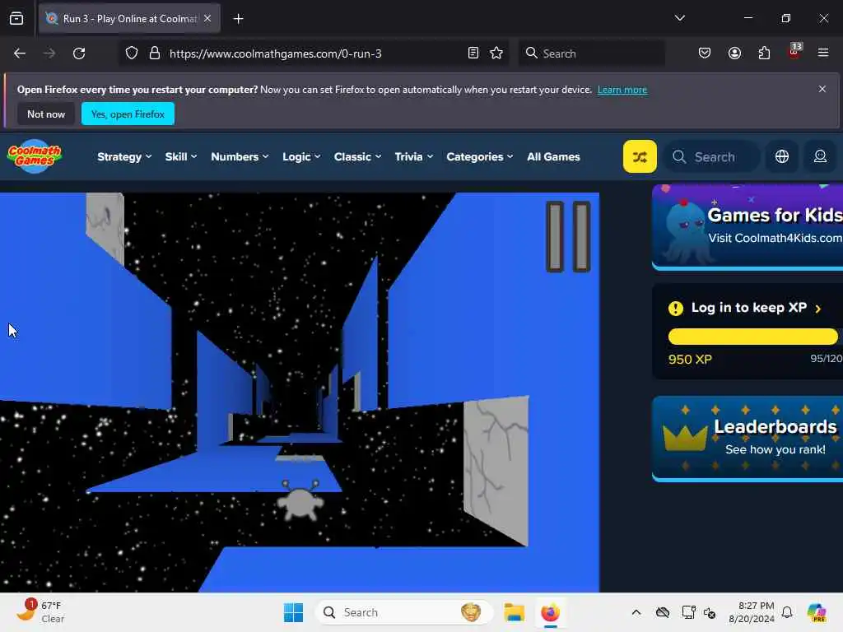This screenshot has width=843, height=632.
Task: Open File Explorer from the taskbar
Action: pos(514,612)
